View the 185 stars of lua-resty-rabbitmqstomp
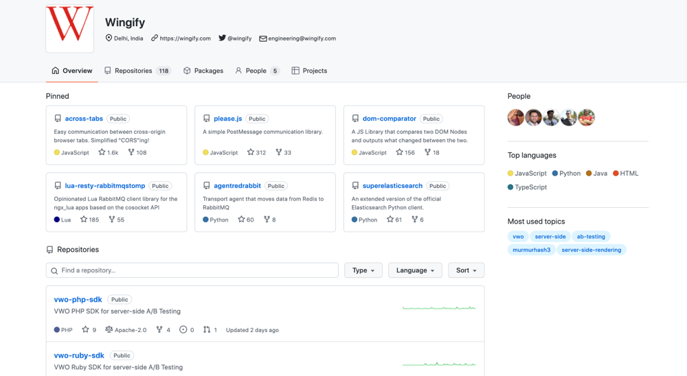This screenshot has width=687, height=376. (x=89, y=220)
